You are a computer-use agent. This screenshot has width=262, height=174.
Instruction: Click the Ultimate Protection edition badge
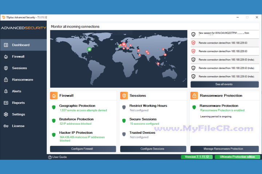(237, 157)
